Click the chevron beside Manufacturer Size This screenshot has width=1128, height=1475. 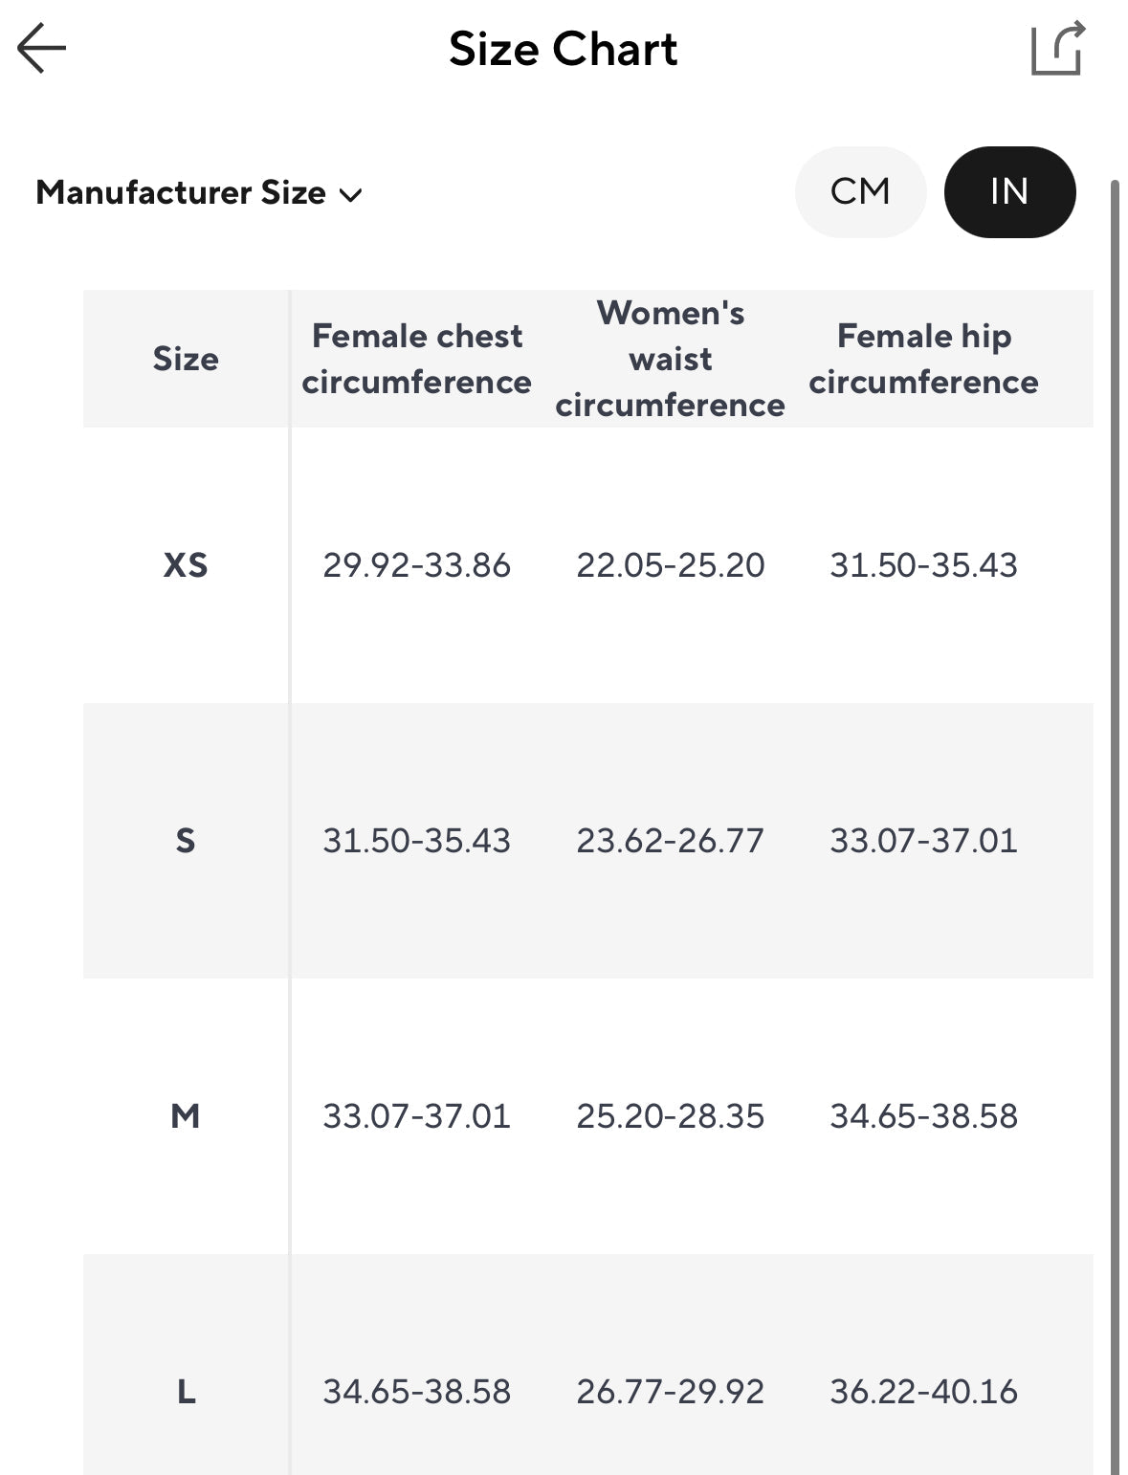pos(351,195)
